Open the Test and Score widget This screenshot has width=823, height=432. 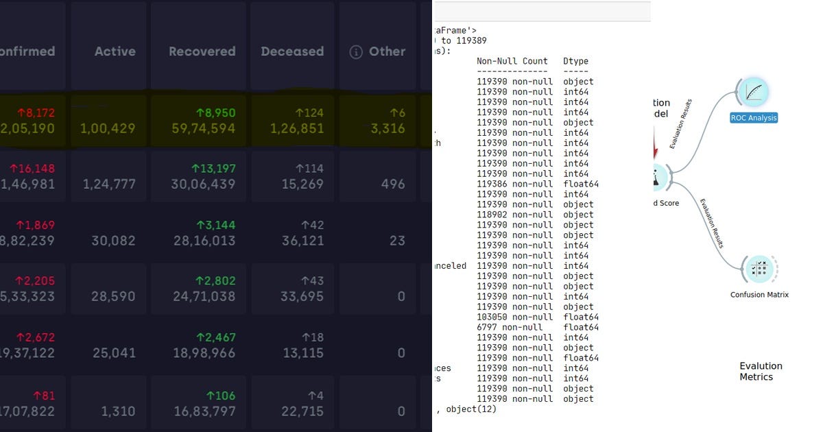click(657, 177)
